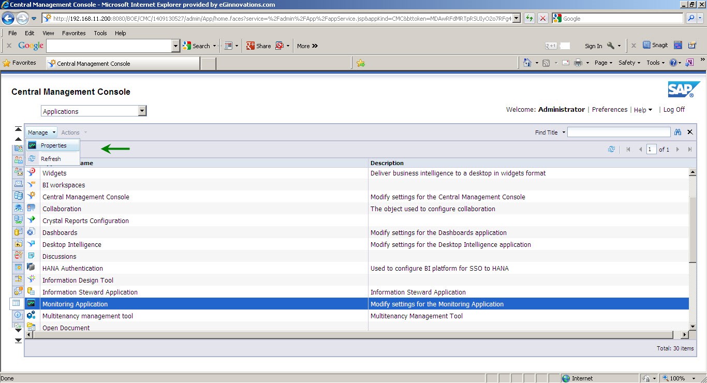Click the Google toolbar Search button

click(197, 46)
